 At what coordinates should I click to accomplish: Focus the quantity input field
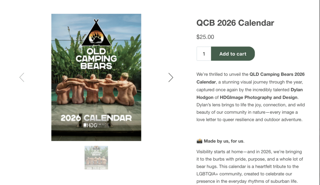(x=204, y=54)
